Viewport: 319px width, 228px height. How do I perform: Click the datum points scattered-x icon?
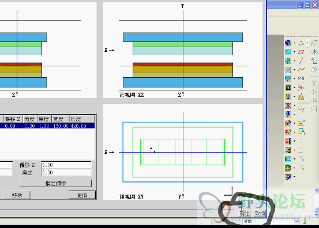tap(301, 43)
